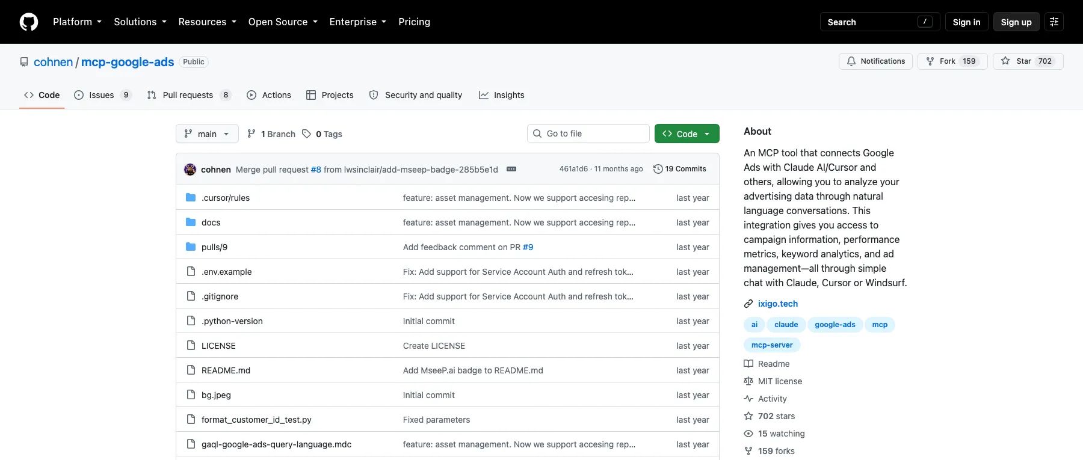Click the folder icon of .cursor/rules

point(191,197)
